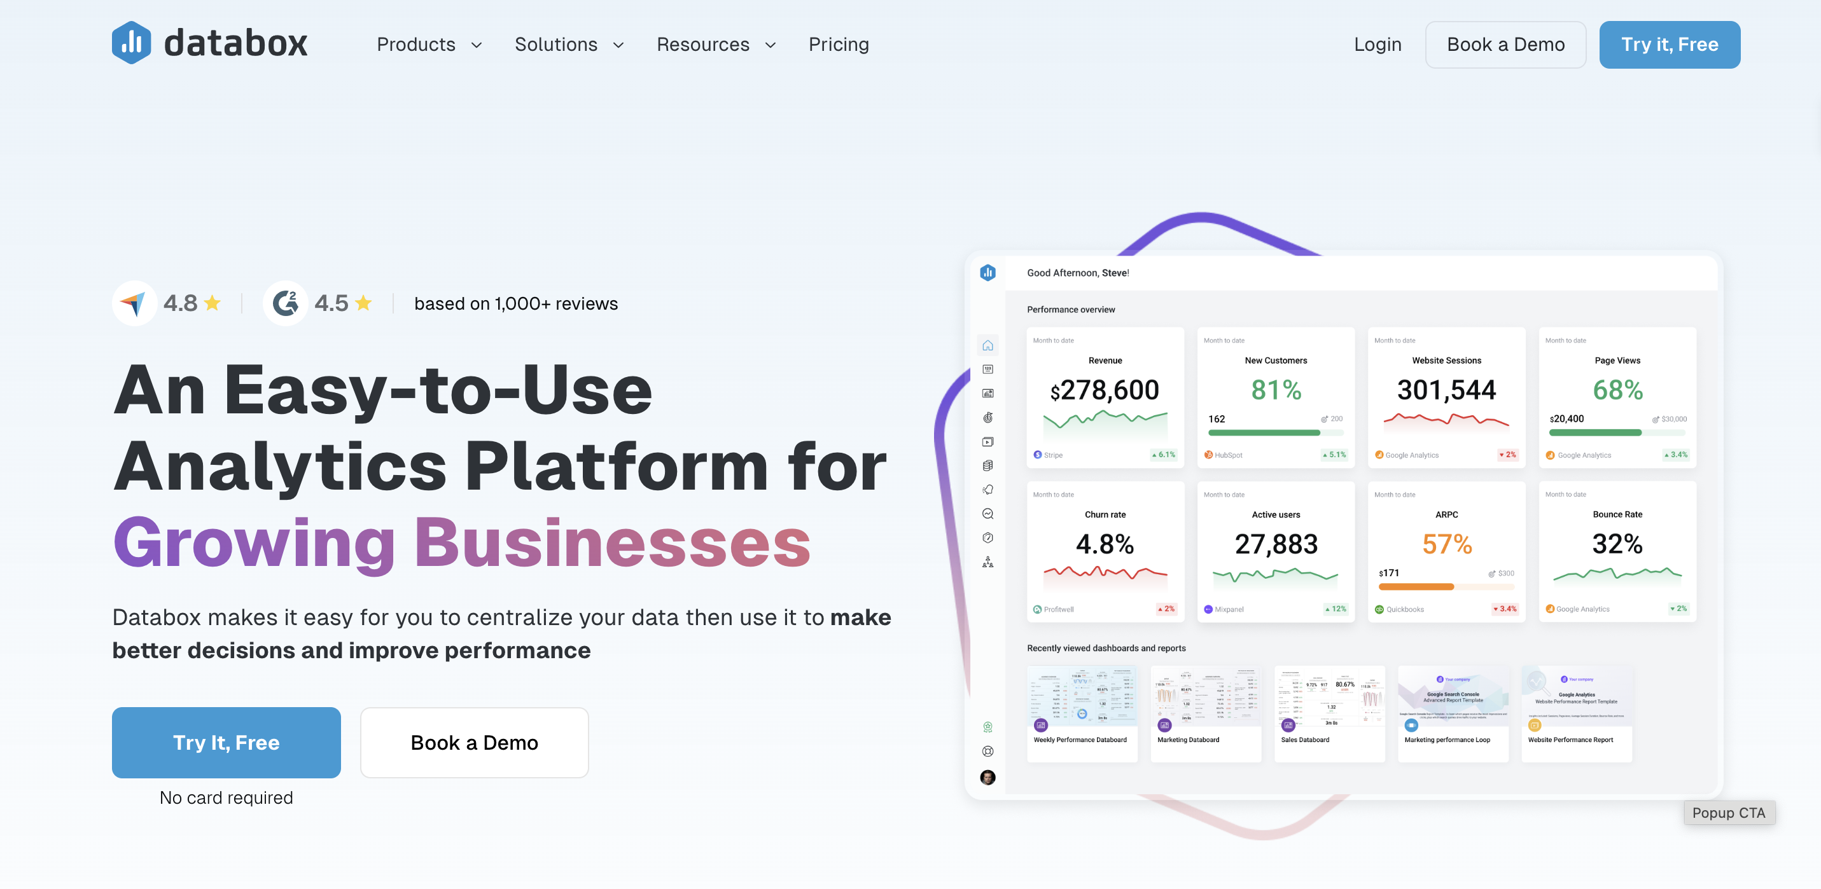
Task: Open the Metrics (123) sidebar icon
Action: pos(987,369)
